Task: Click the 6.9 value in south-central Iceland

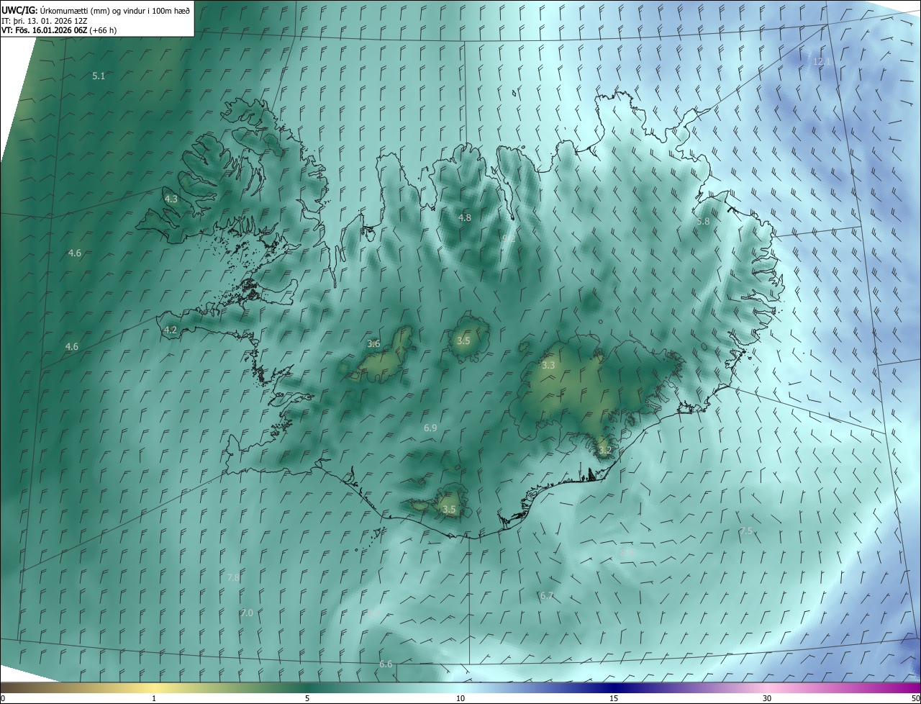Action: [430, 428]
